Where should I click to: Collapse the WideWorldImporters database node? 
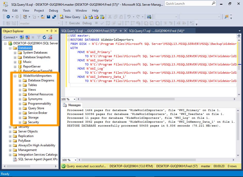coord(15,76)
